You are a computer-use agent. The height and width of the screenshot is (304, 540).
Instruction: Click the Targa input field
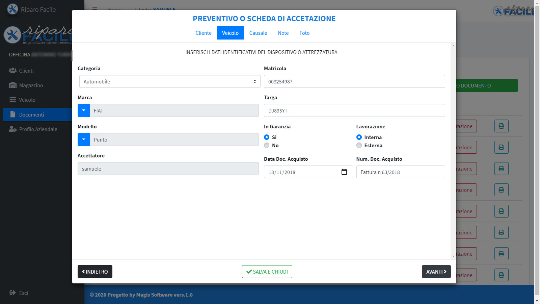[354, 110]
